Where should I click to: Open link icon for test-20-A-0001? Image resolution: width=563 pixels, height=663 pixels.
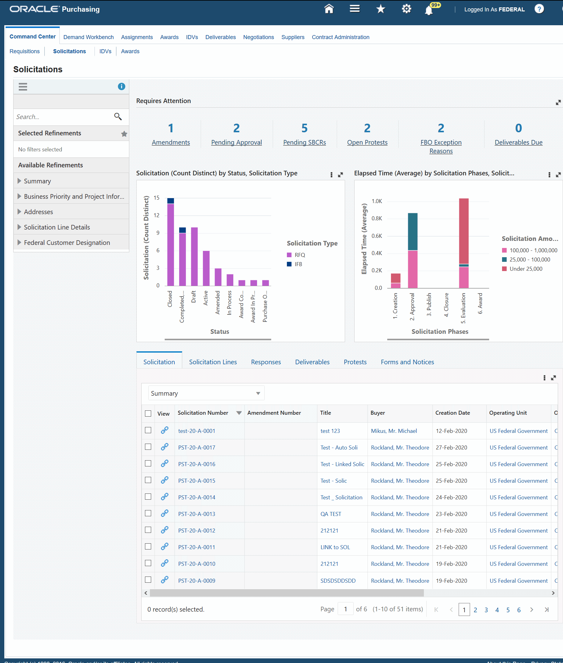pyautogui.click(x=165, y=430)
